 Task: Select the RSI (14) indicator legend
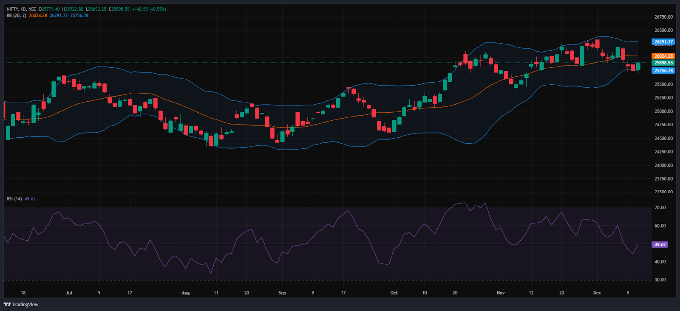pos(14,199)
